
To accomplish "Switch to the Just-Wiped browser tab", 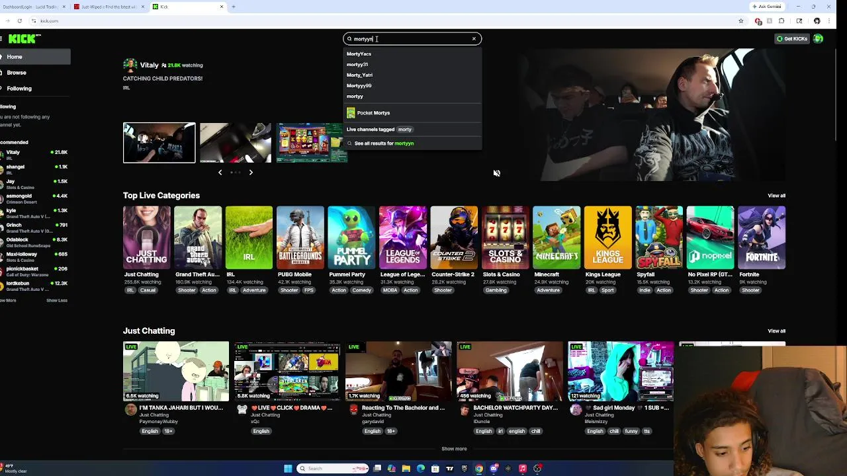I will point(109,7).
